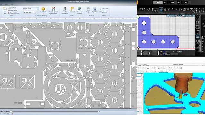Select the Measure tool in ribbon

click(72, 10)
